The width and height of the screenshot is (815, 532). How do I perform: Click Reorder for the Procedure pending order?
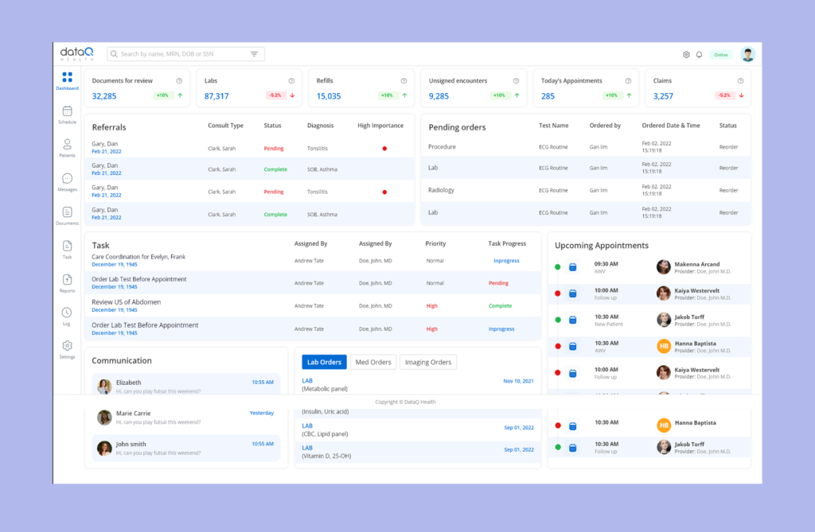click(728, 147)
